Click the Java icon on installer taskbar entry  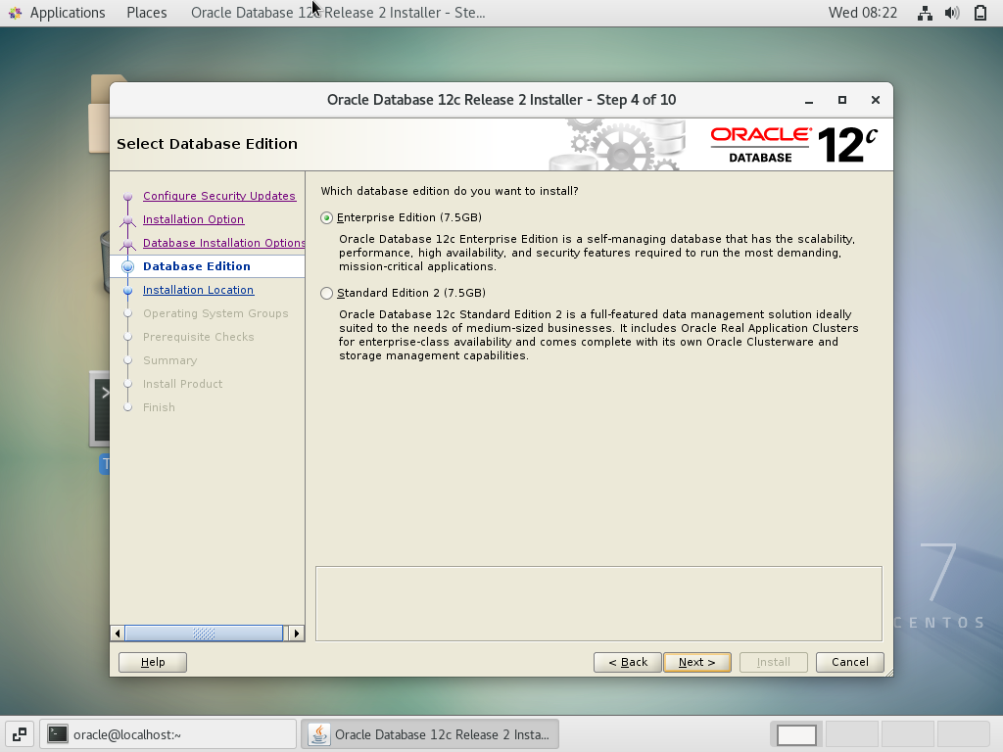(319, 734)
